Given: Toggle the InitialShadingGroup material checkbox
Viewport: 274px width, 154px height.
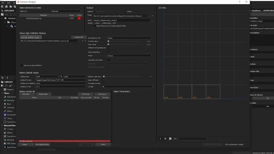Looking at the screenshot, I should point(24,18).
